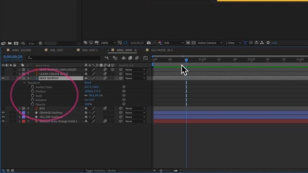Toggle Draft 3D icon in timeline

(115, 58)
